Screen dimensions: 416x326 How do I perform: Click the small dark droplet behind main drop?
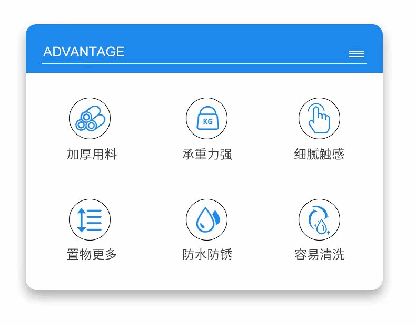217,216
